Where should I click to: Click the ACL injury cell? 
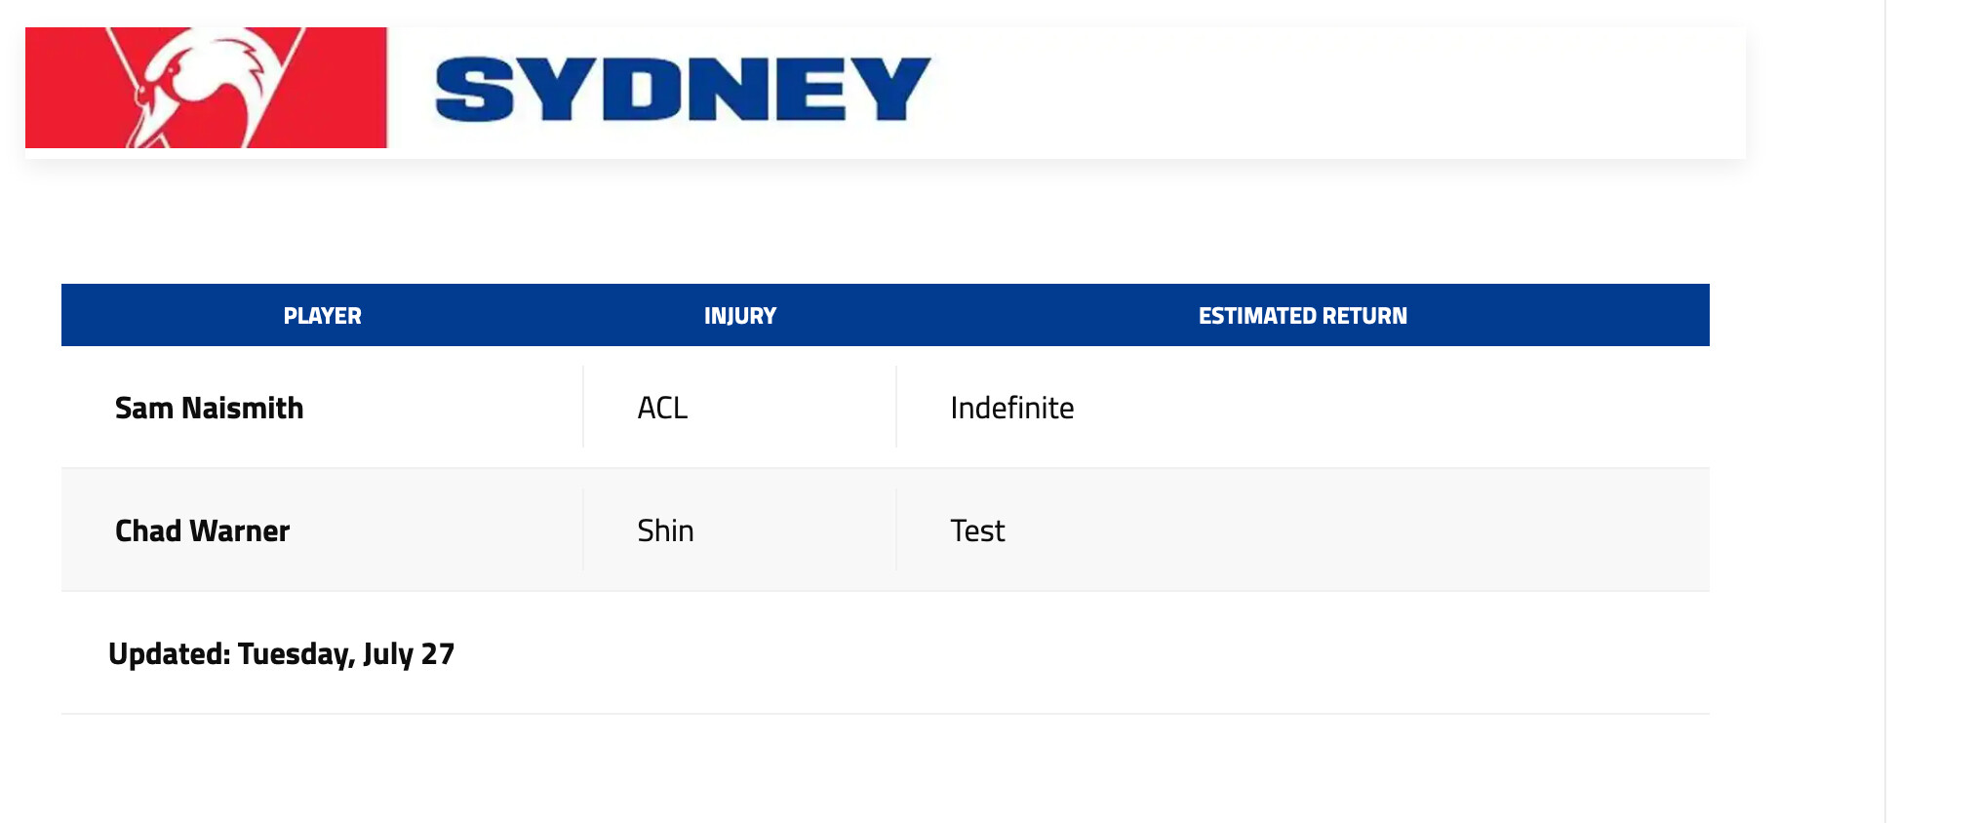click(x=662, y=408)
